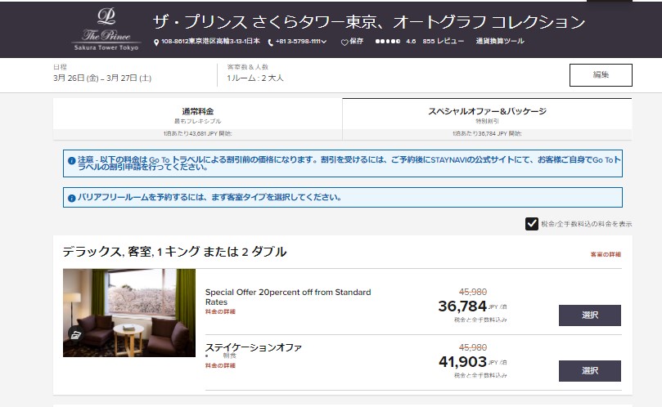Open photo gallery icon on room image
This screenshot has height=407, width=662.
76,335
